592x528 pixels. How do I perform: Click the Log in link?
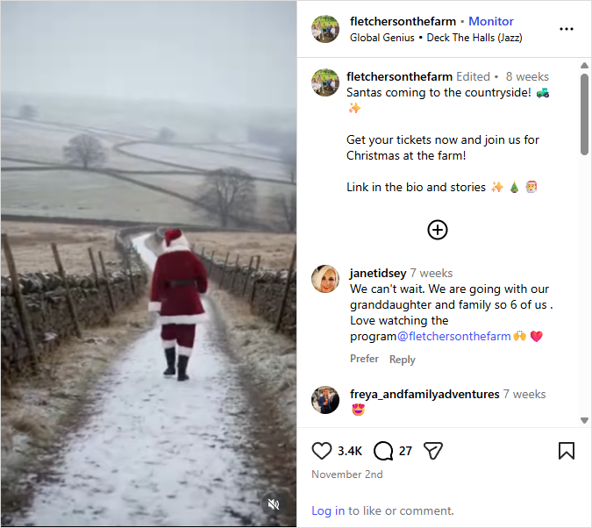328,510
